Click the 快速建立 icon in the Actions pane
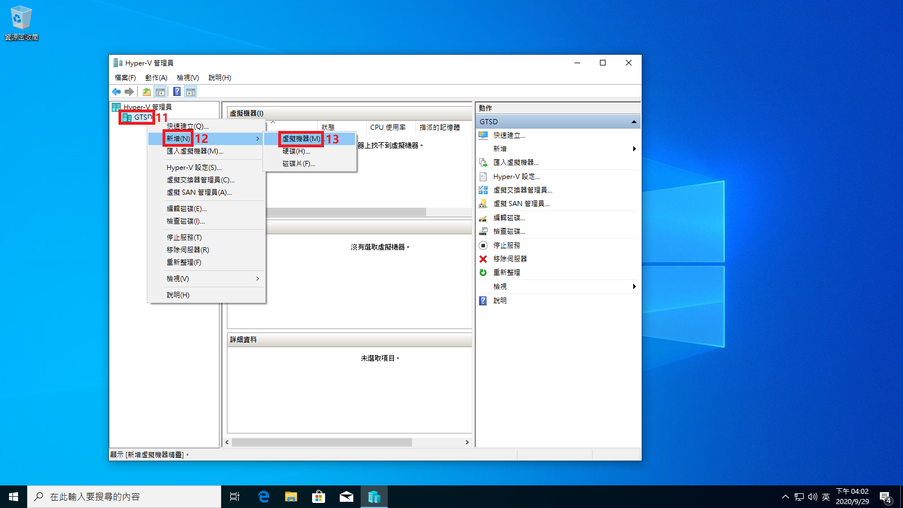 (x=483, y=135)
